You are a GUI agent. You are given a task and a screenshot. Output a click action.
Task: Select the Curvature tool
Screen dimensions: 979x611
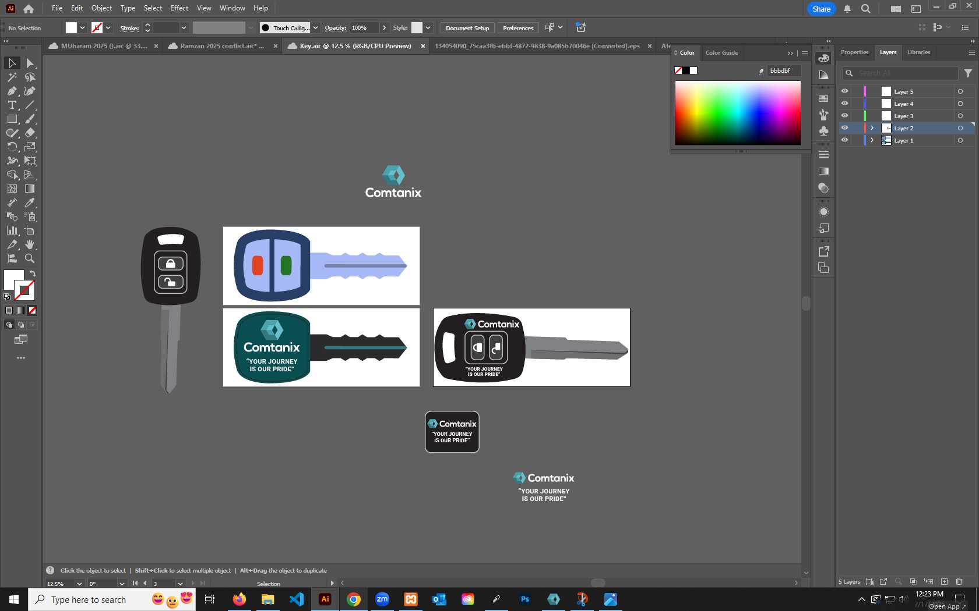click(30, 91)
